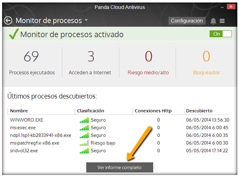239x177 pixels.
Task: Select the msipatchregfix-x86.exe process name
Action: coord(34,143)
